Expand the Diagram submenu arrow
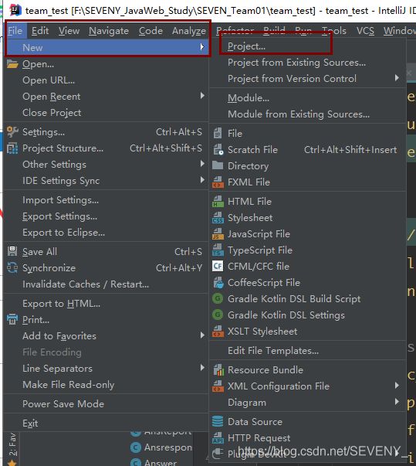 397,402
